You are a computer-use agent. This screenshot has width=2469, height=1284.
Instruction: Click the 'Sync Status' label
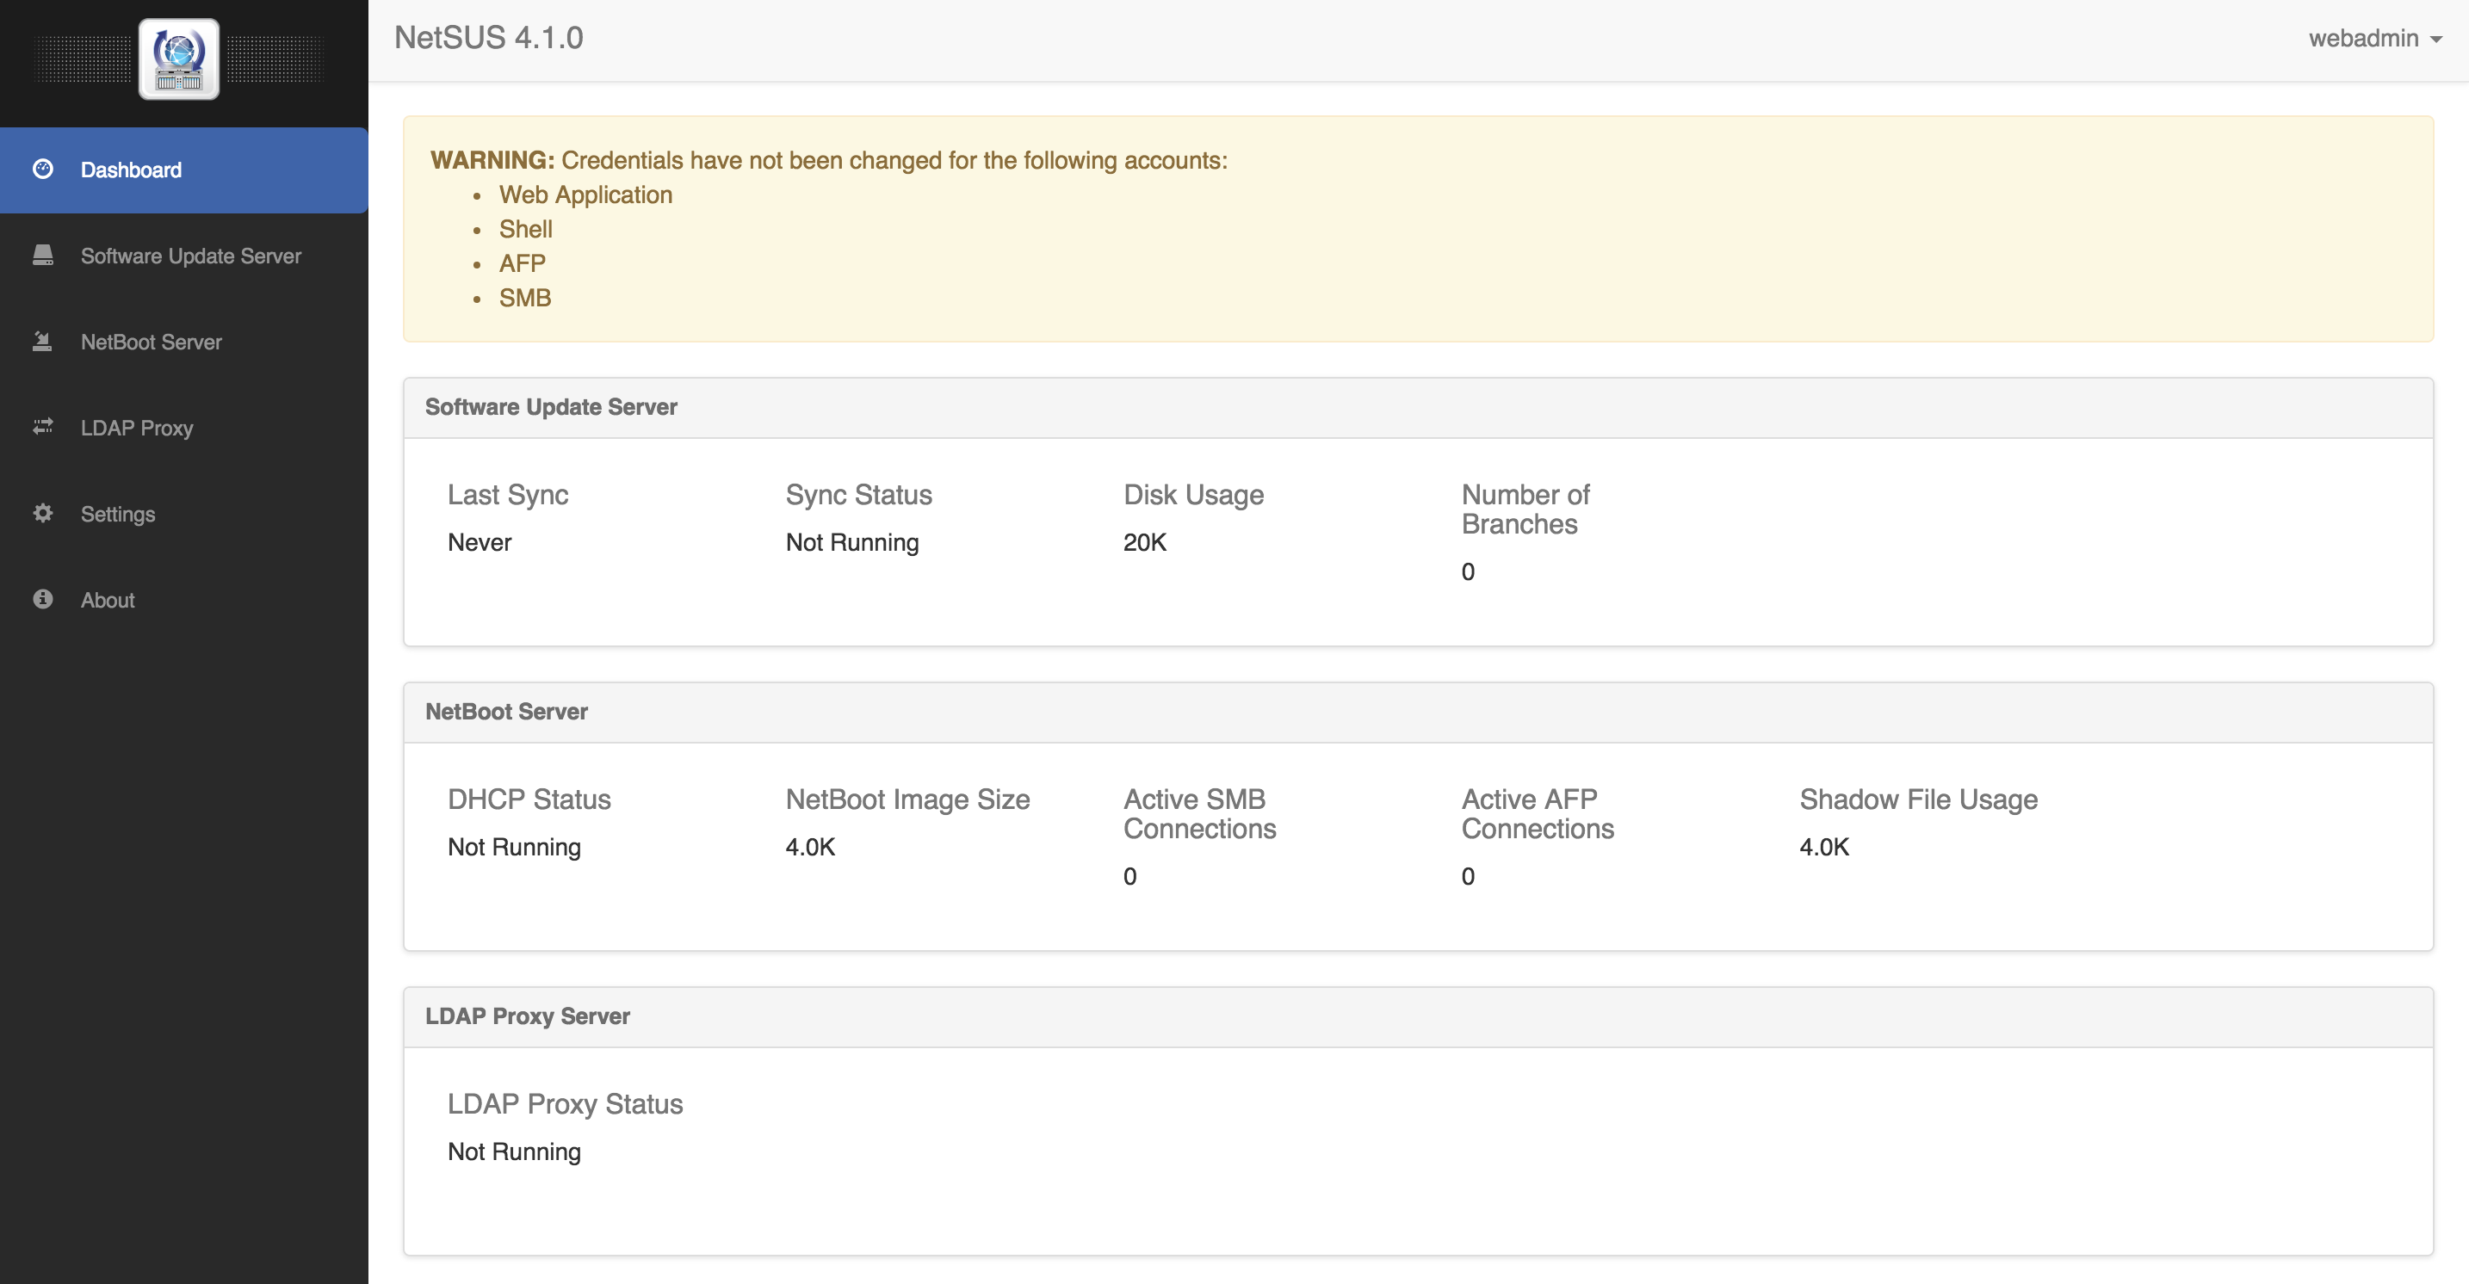point(859,495)
